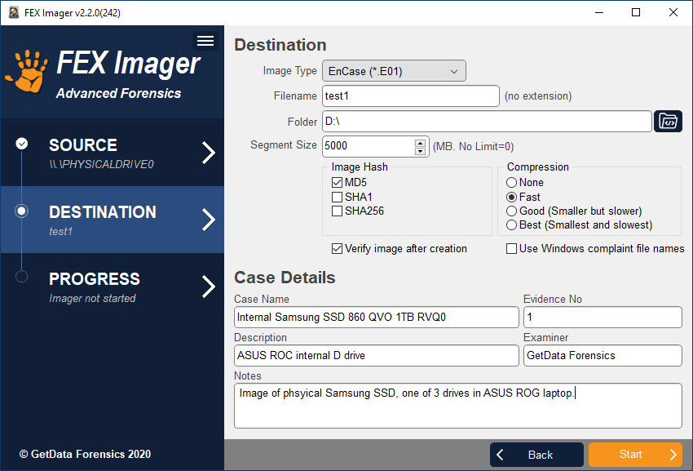This screenshot has height=471, width=693.
Task: Click the Destination step arrow chevron
Action: click(209, 220)
